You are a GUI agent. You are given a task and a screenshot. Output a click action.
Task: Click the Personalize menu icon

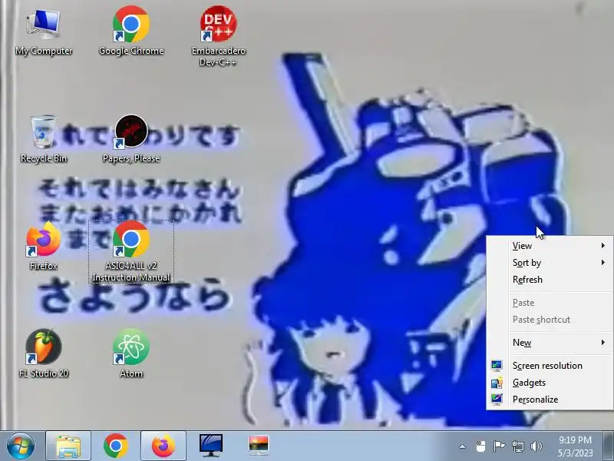click(x=497, y=400)
